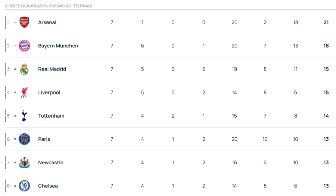Click the Real Madrid crest
336x196 pixels.
pos(24,69)
